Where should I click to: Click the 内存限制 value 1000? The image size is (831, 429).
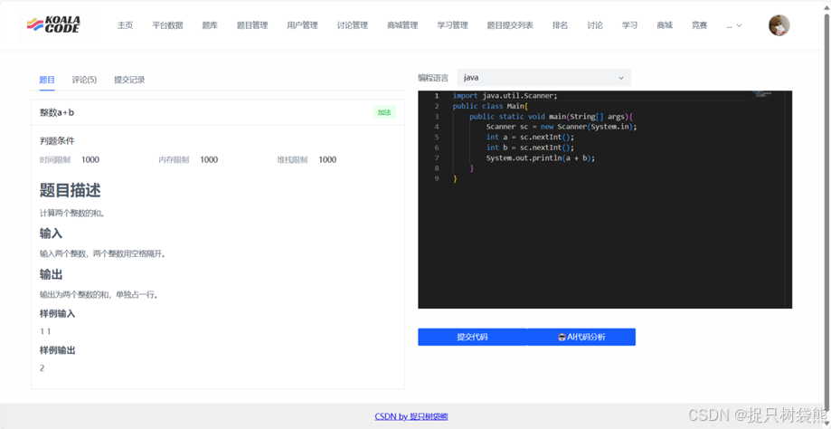point(209,159)
